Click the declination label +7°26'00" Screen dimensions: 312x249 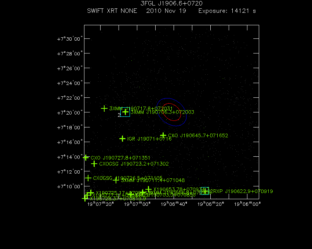pyautogui.click(x=70, y=68)
